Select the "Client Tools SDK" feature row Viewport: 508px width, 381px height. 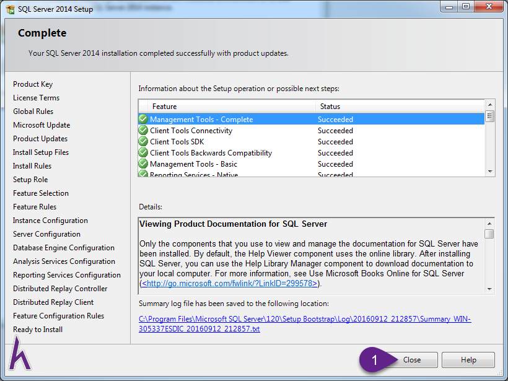point(312,142)
